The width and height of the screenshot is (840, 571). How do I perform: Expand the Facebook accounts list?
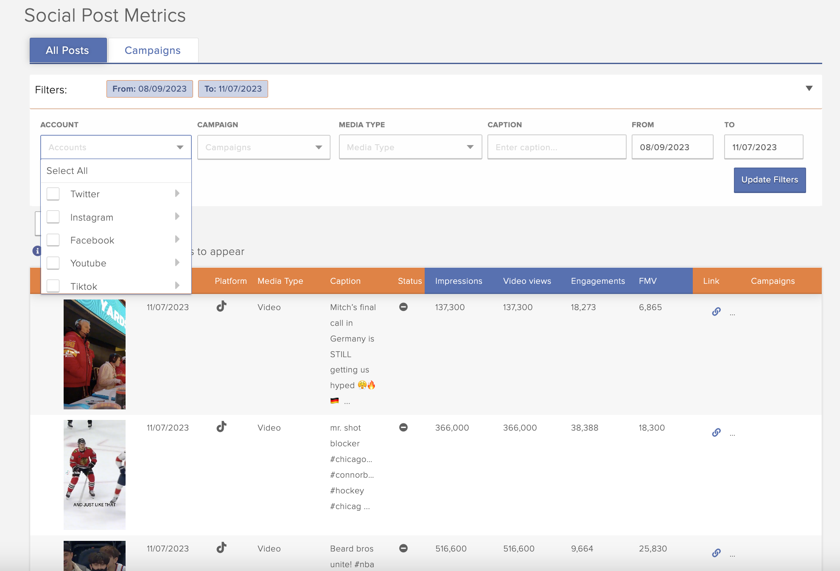pyautogui.click(x=177, y=239)
